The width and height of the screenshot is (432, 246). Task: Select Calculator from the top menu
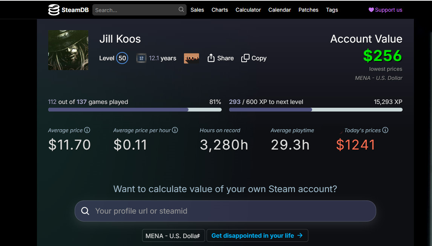click(248, 10)
